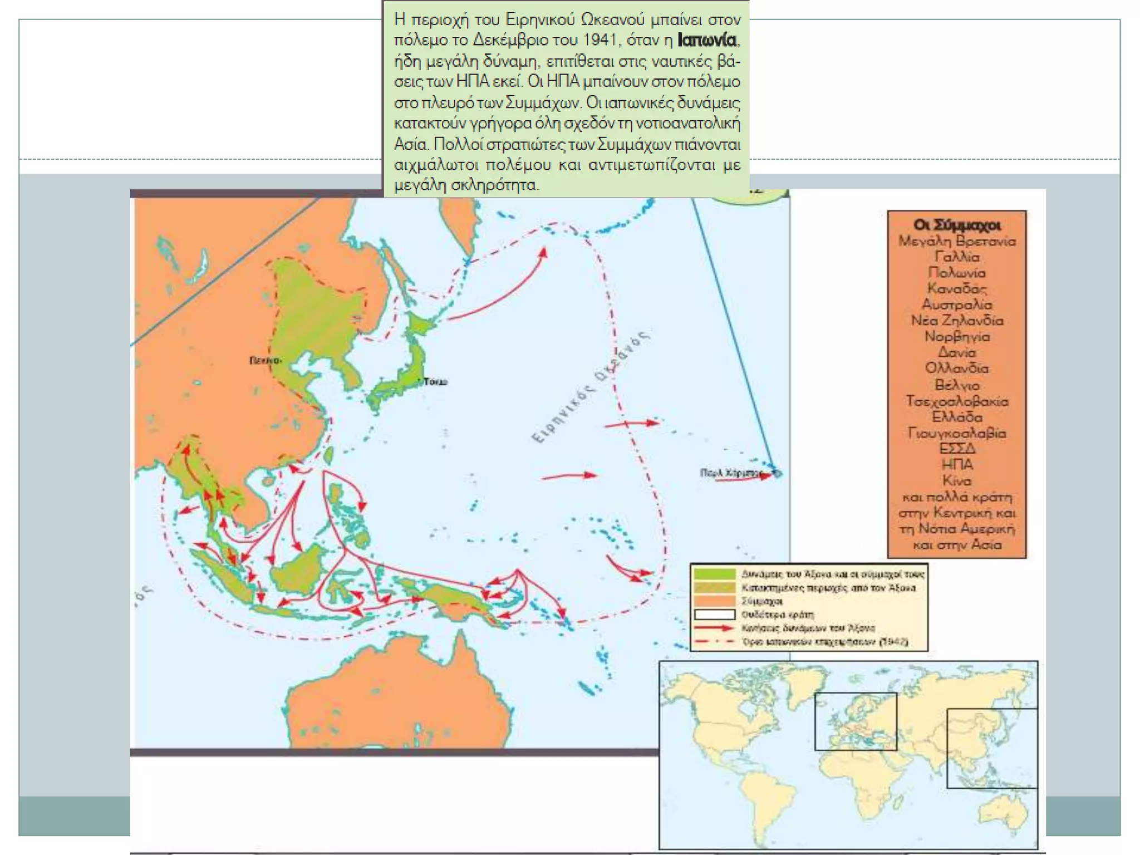Click the Πεκίνο city label on map

click(x=265, y=361)
